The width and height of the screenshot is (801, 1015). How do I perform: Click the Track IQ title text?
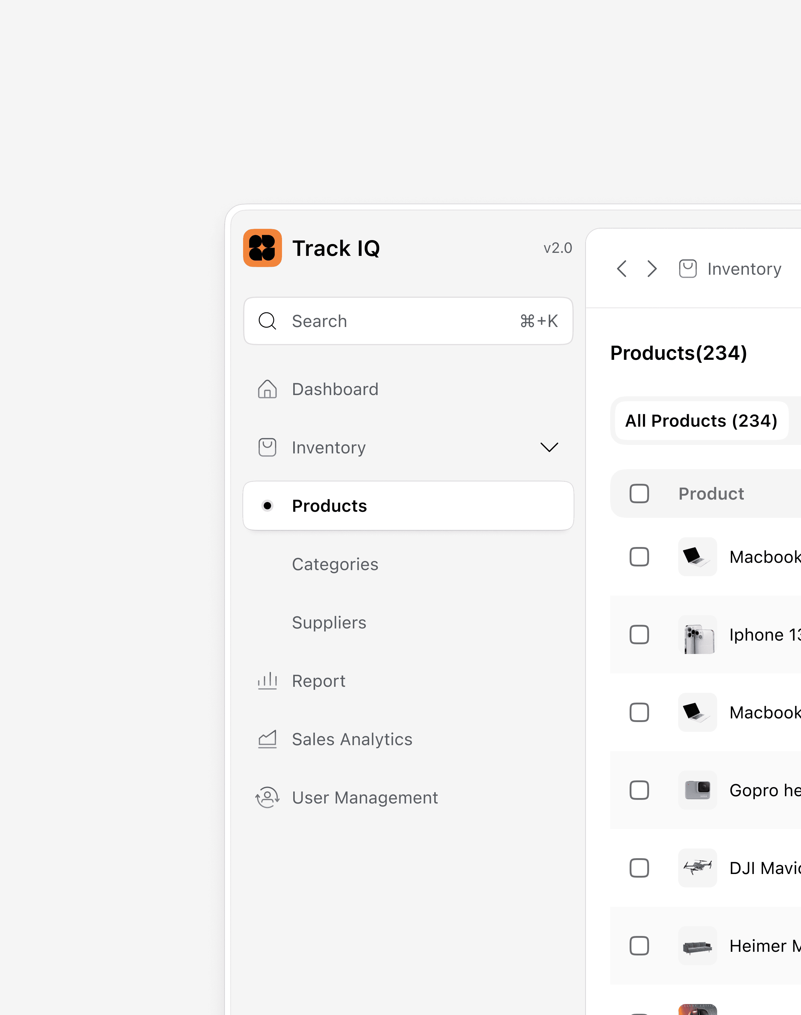coord(336,248)
